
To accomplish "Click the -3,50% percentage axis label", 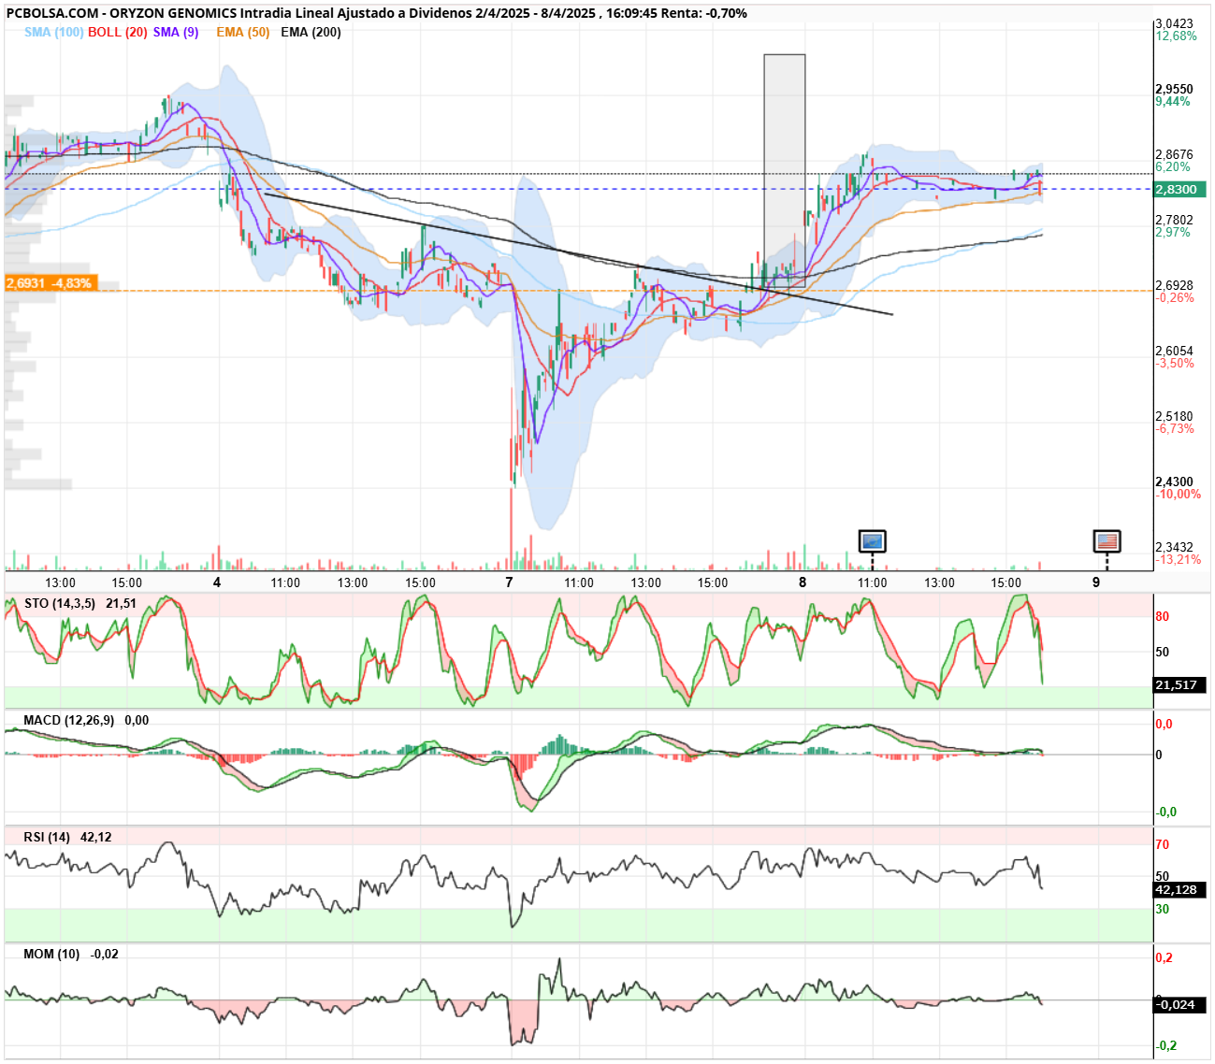I will 1176,363.
